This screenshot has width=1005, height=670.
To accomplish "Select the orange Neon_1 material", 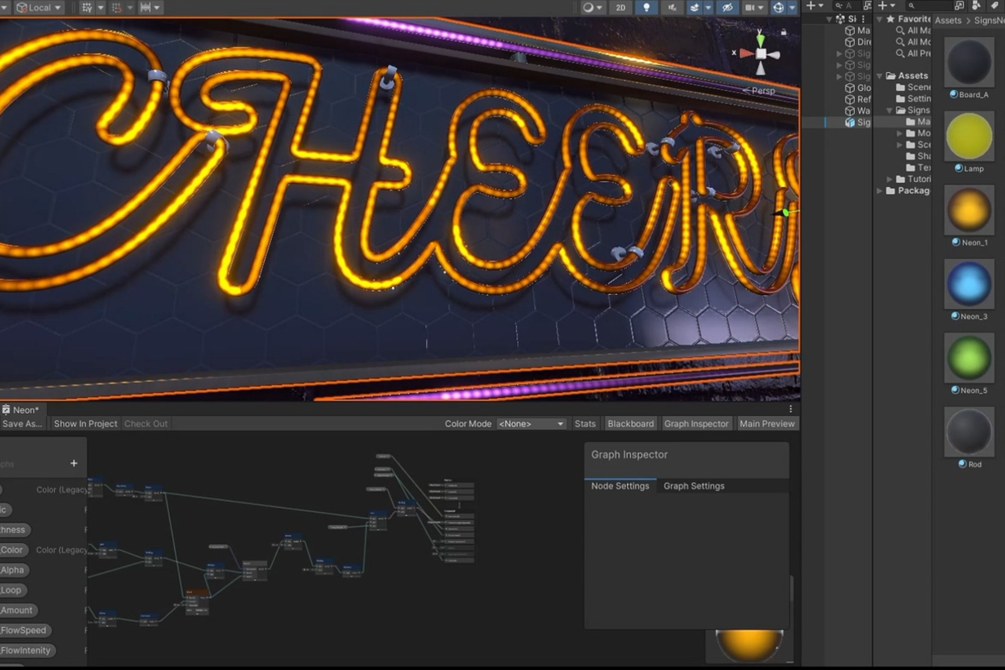I will tap(969, 210).
